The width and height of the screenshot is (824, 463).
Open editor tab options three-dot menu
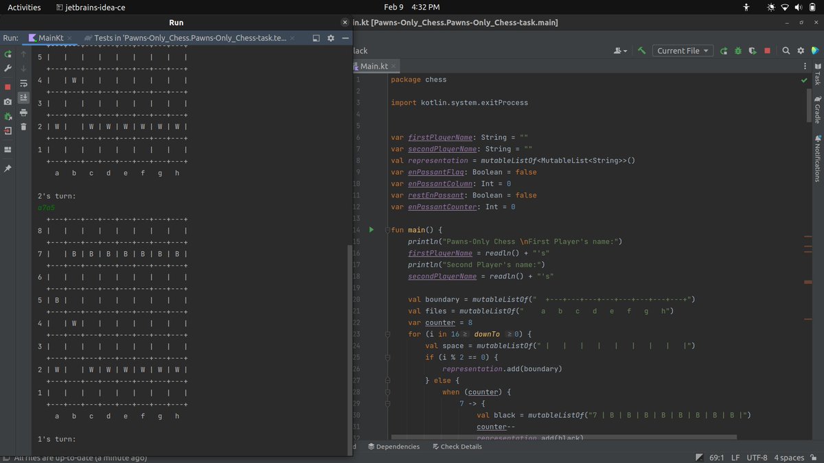[x=805, y=66]
